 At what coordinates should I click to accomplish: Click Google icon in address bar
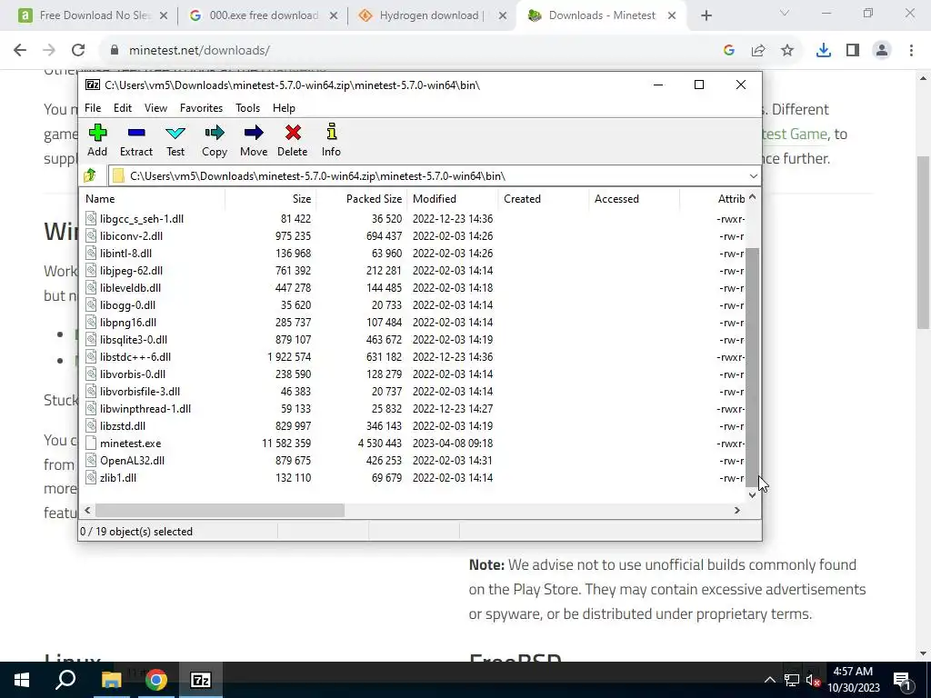click(x=729, y=51)
